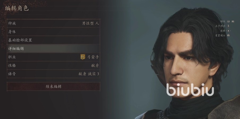Click the R2 zoom button icon
240x119 pixels.
[x=233, y=21]
